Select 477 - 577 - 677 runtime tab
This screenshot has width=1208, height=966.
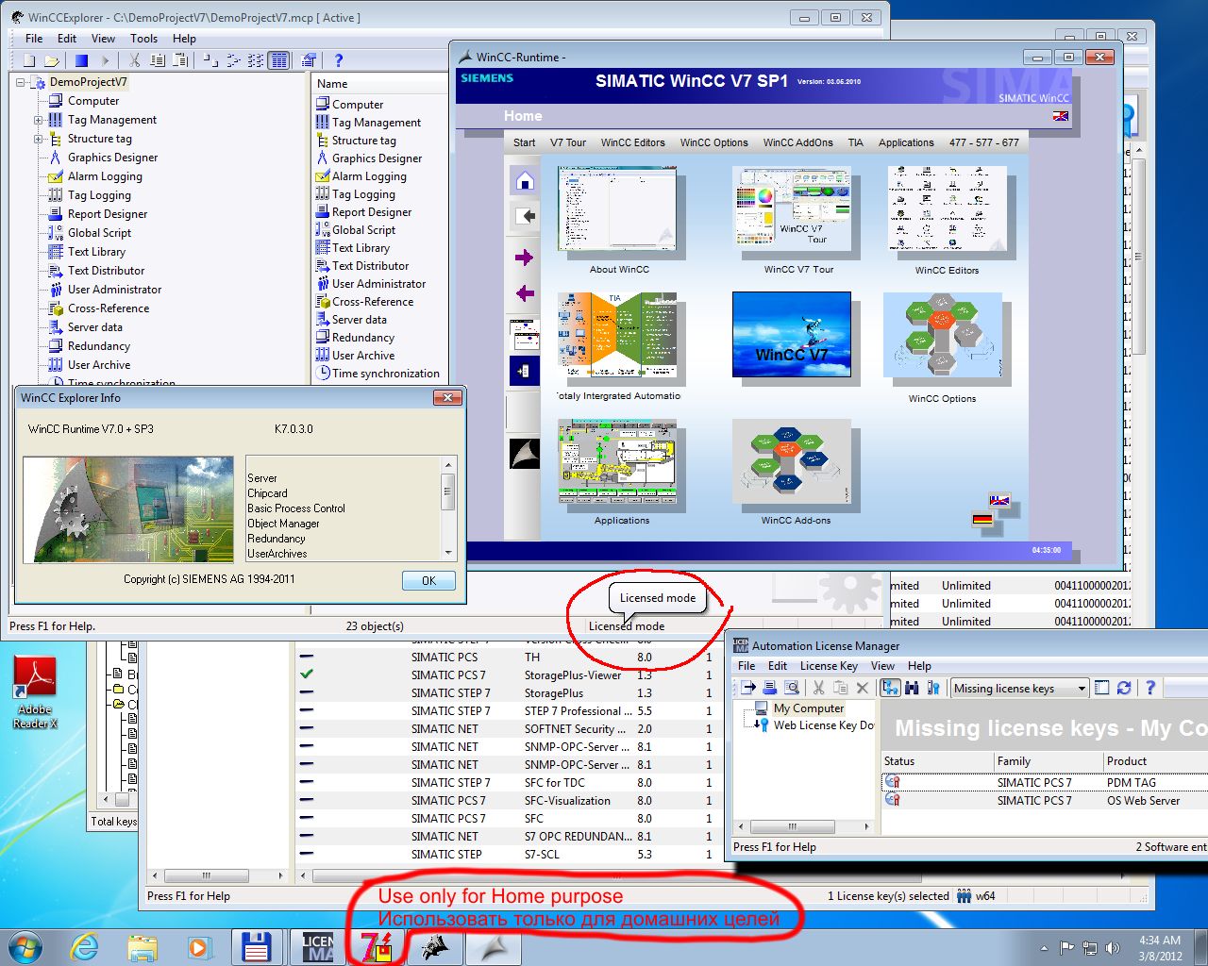(x=983, y=142)
